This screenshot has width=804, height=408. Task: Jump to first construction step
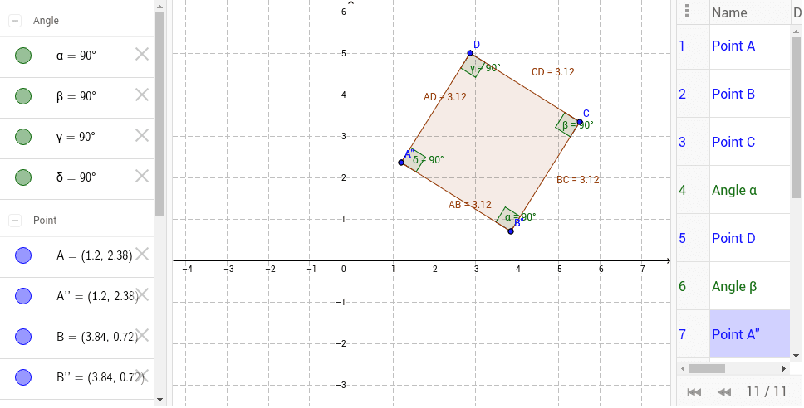pyautogui.click(x=694, y=392)
